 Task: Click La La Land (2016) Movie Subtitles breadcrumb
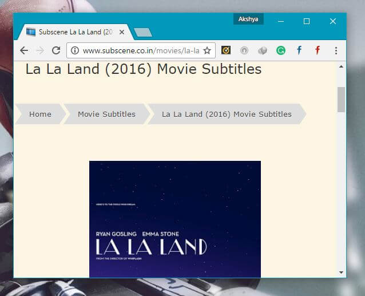pos(227,114)
